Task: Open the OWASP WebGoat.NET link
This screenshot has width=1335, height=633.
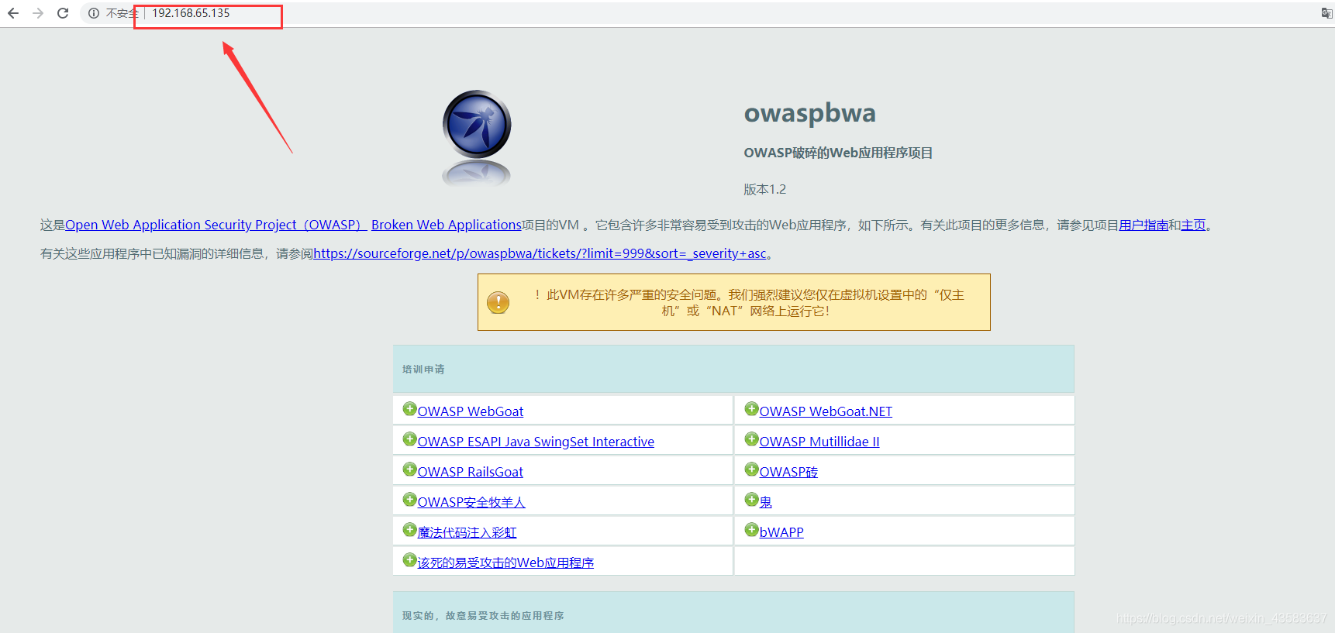Action: click(826, 411)
